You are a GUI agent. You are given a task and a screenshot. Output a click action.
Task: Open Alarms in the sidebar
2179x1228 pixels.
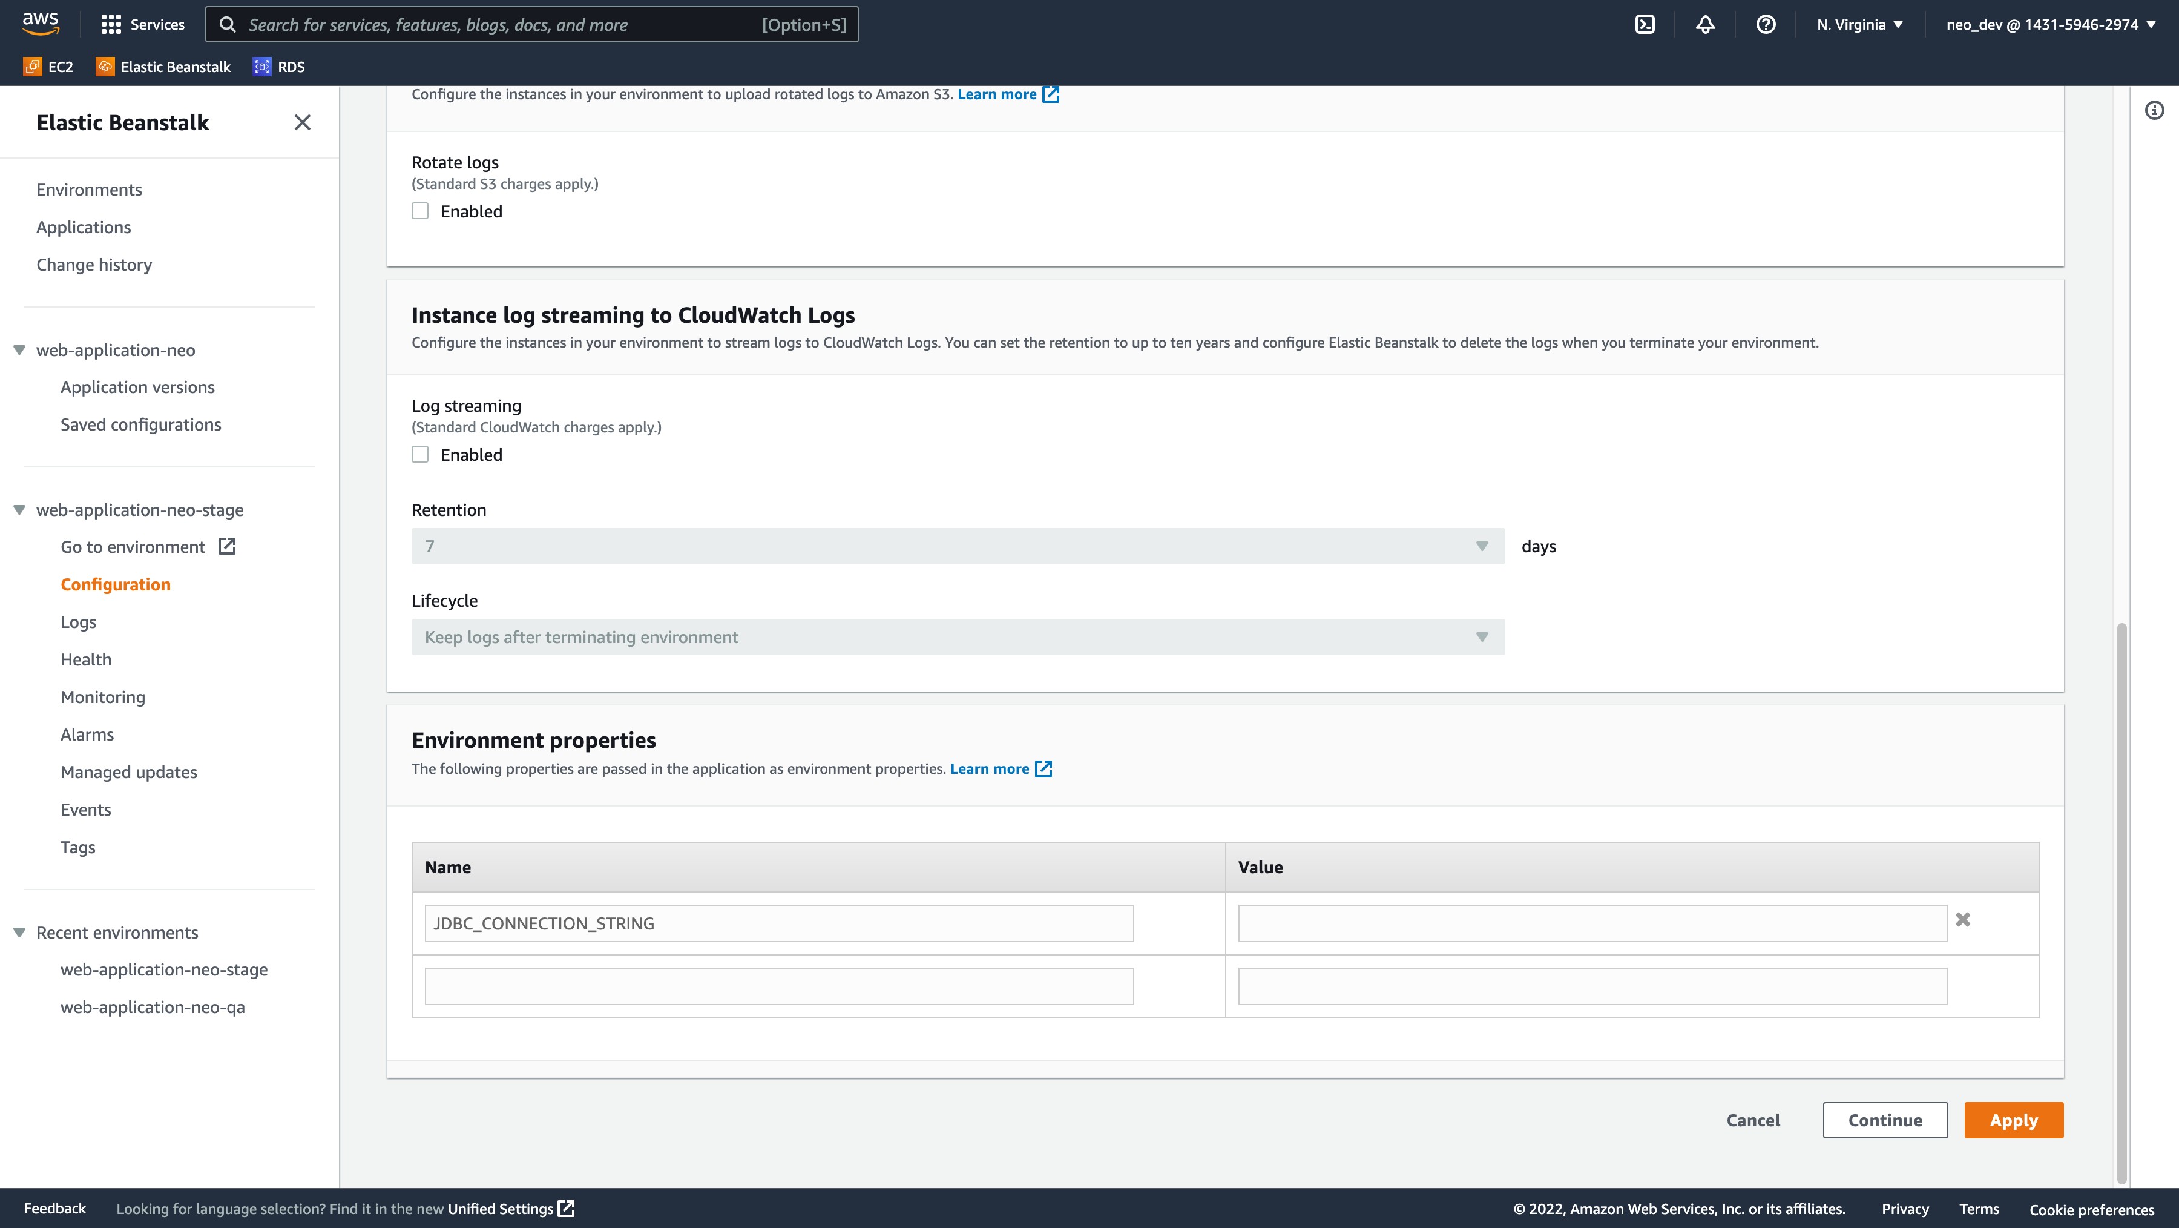pos(87,734)
